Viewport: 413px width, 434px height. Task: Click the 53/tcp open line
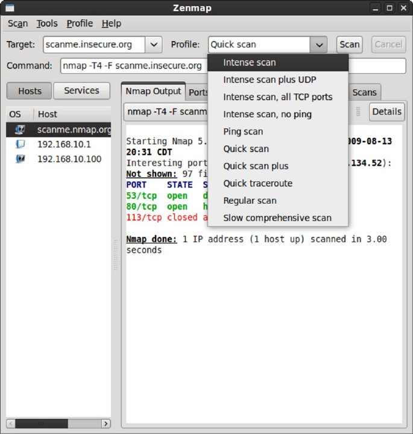coord(166,196)
